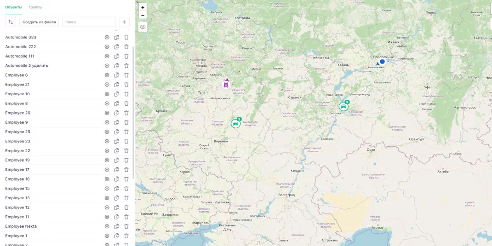Delete the Employee 8 object
Screen dimensions: 492x246
point(126,104)
